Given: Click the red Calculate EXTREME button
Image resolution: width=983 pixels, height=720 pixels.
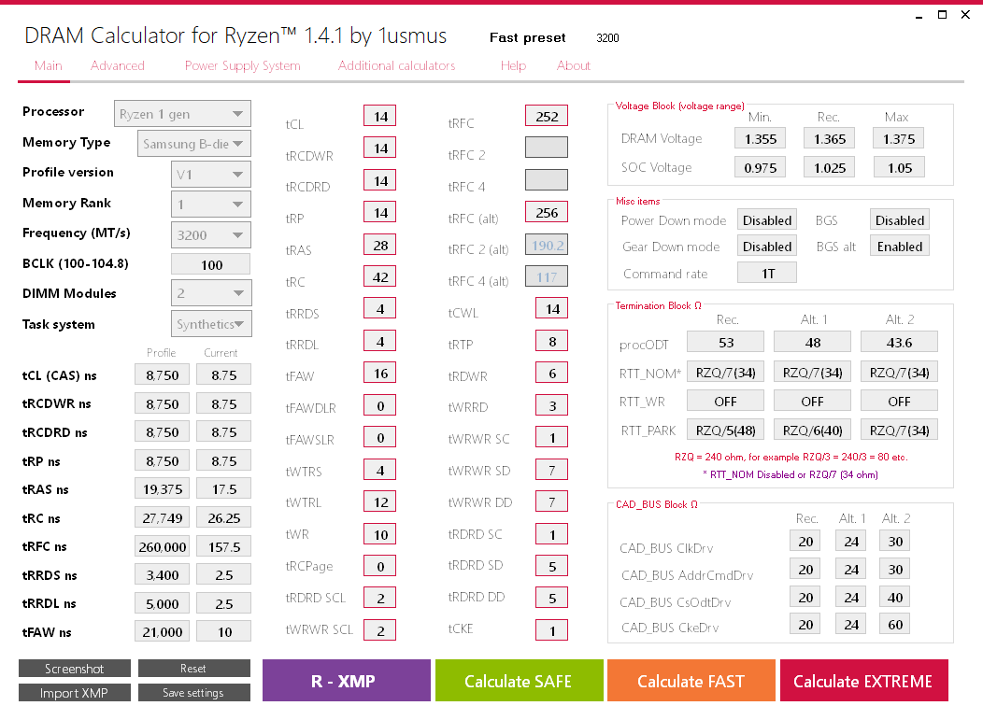Looking at the screenshot, I should tap(864, 681).
